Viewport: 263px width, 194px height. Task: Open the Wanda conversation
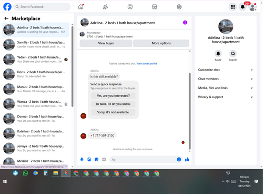pyautogui.click(x=35, y=104)
